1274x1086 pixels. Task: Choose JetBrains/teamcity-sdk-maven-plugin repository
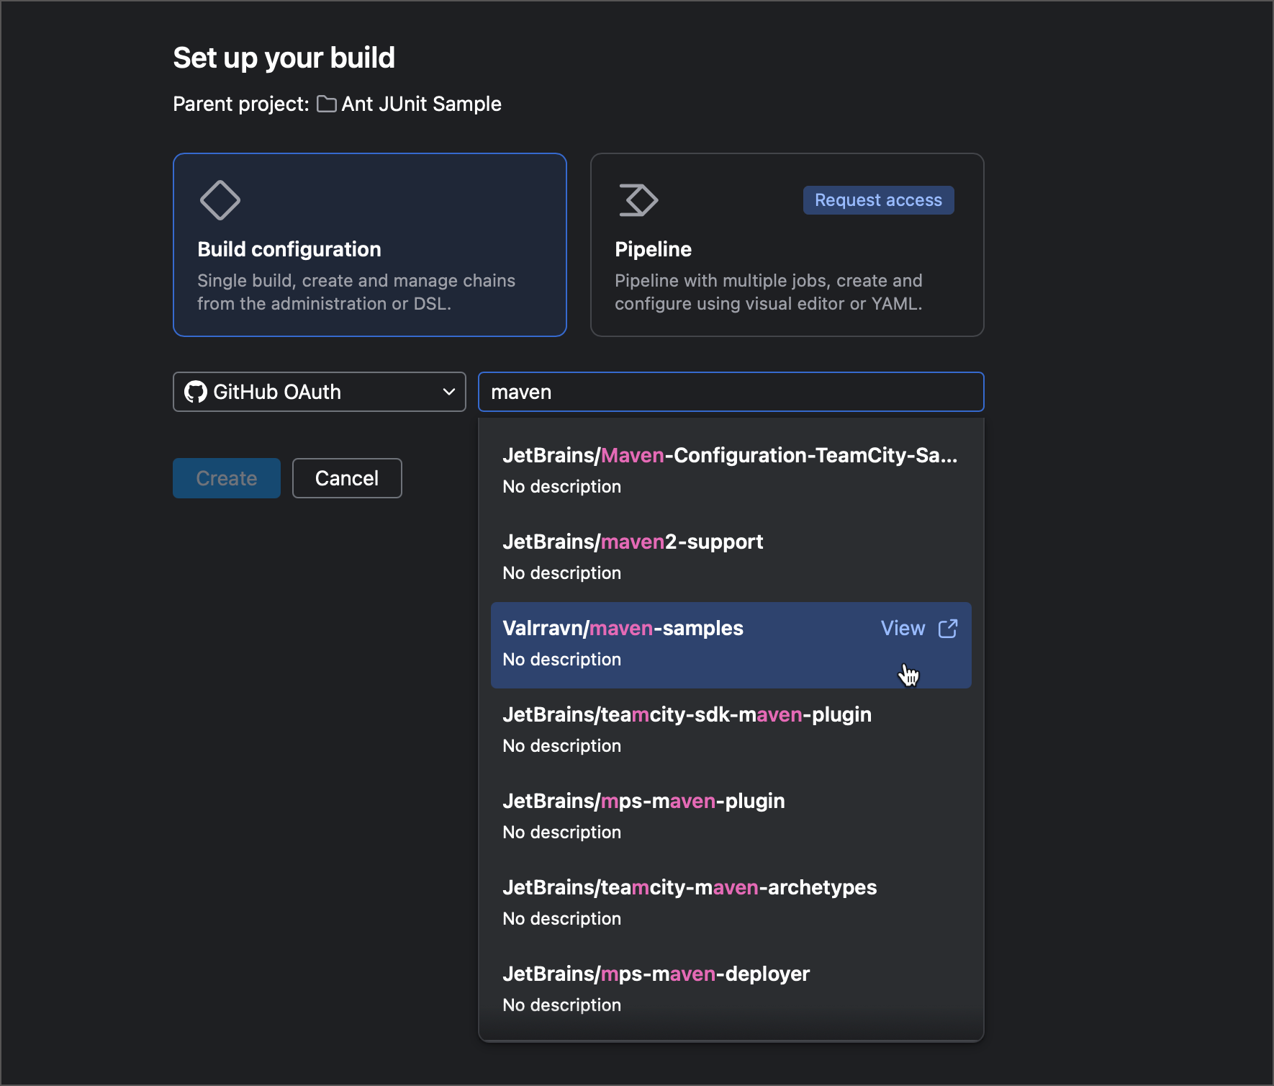pos(731,730)
